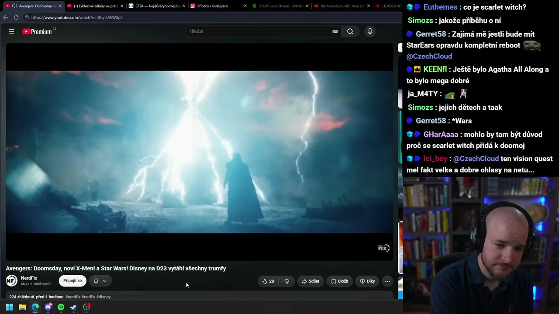Open the more actions three-dot menu
This screenshot has width=559, height=314.
[387, 281]
